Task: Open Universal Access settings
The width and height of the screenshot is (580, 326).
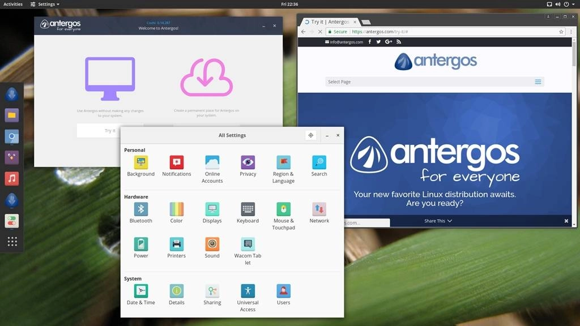Action: coord(248,298)
